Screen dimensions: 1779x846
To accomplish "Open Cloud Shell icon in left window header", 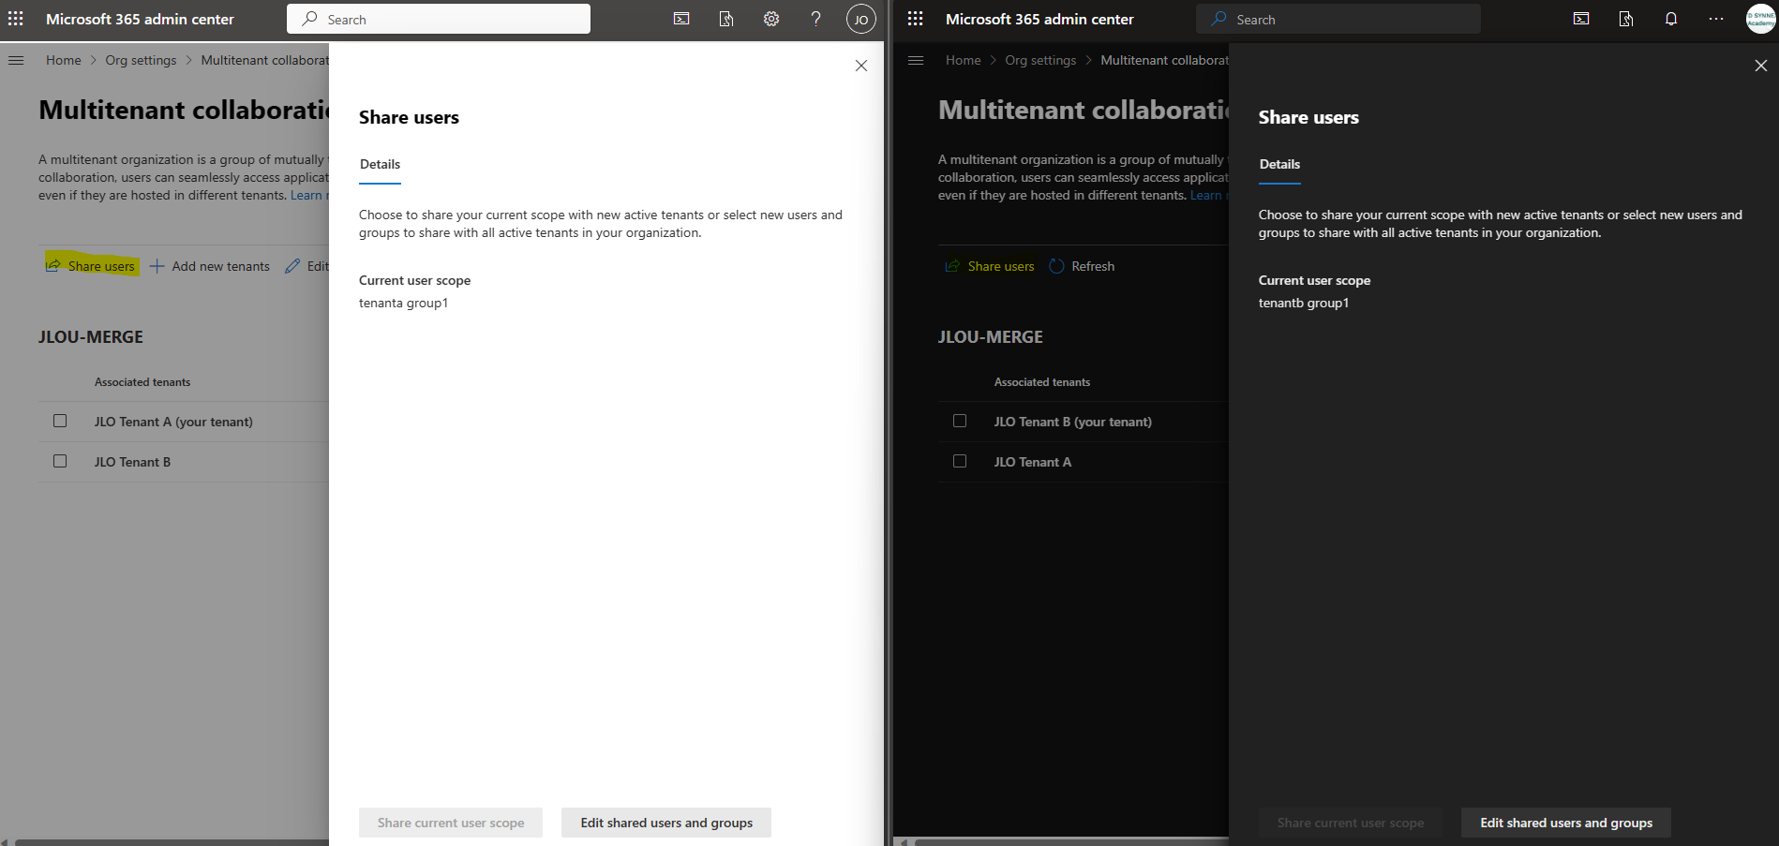I will click(x=681, y=19).
